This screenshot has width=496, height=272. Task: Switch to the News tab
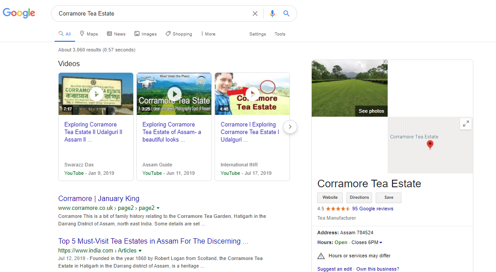click(x=116, y=34)
